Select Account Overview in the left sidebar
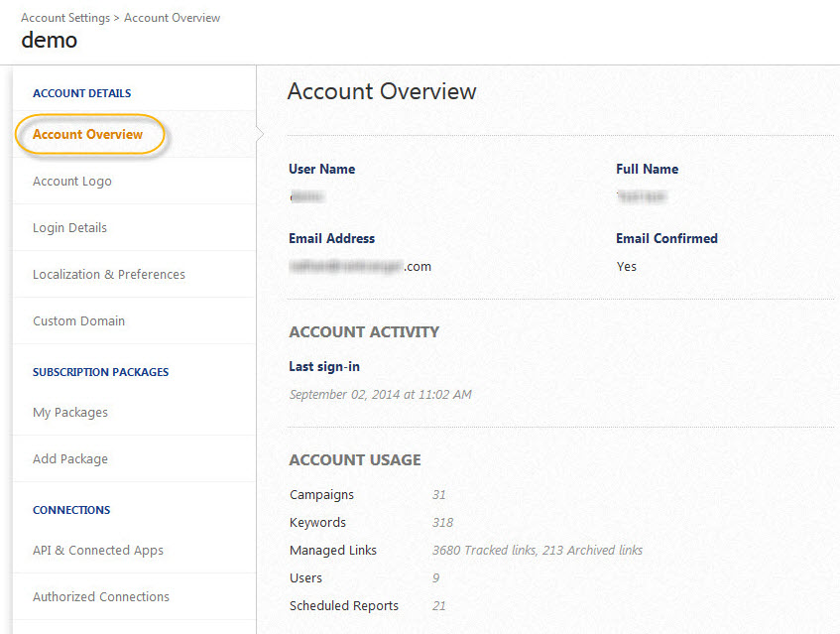 coord(87,134)
